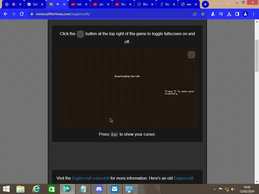259x194 pixels.
Task: Click the scrollbar up arrow
Action: coord(257,22)
